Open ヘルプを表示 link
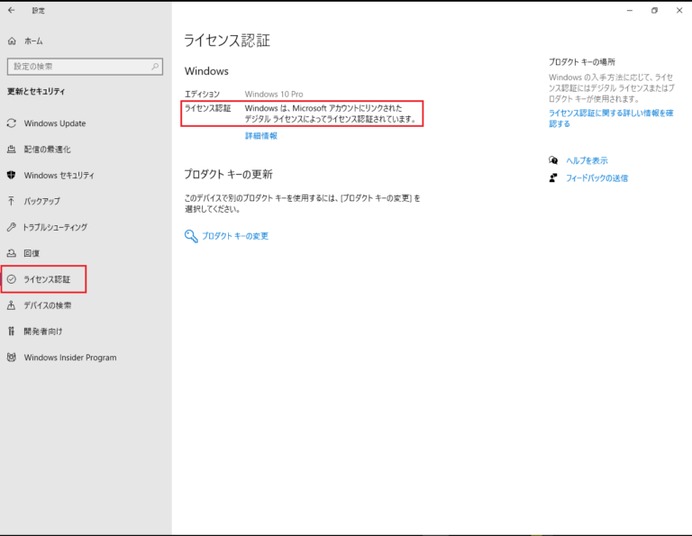 (x=587, y=160)
